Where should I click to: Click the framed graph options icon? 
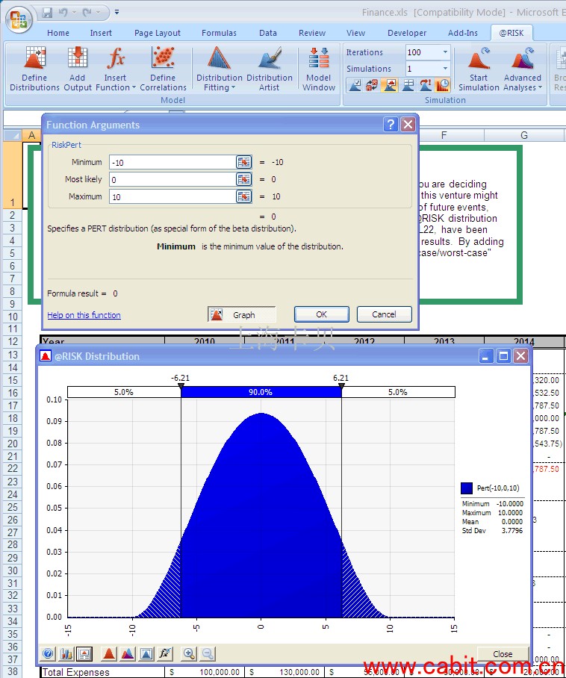[x=146, y=654]
